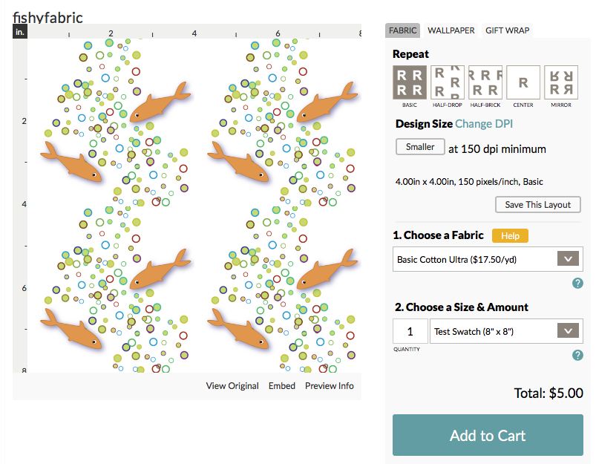The image size is (596, 464).
Task: Apply the Mirror repeat layout
Action: tap(561, 82)
